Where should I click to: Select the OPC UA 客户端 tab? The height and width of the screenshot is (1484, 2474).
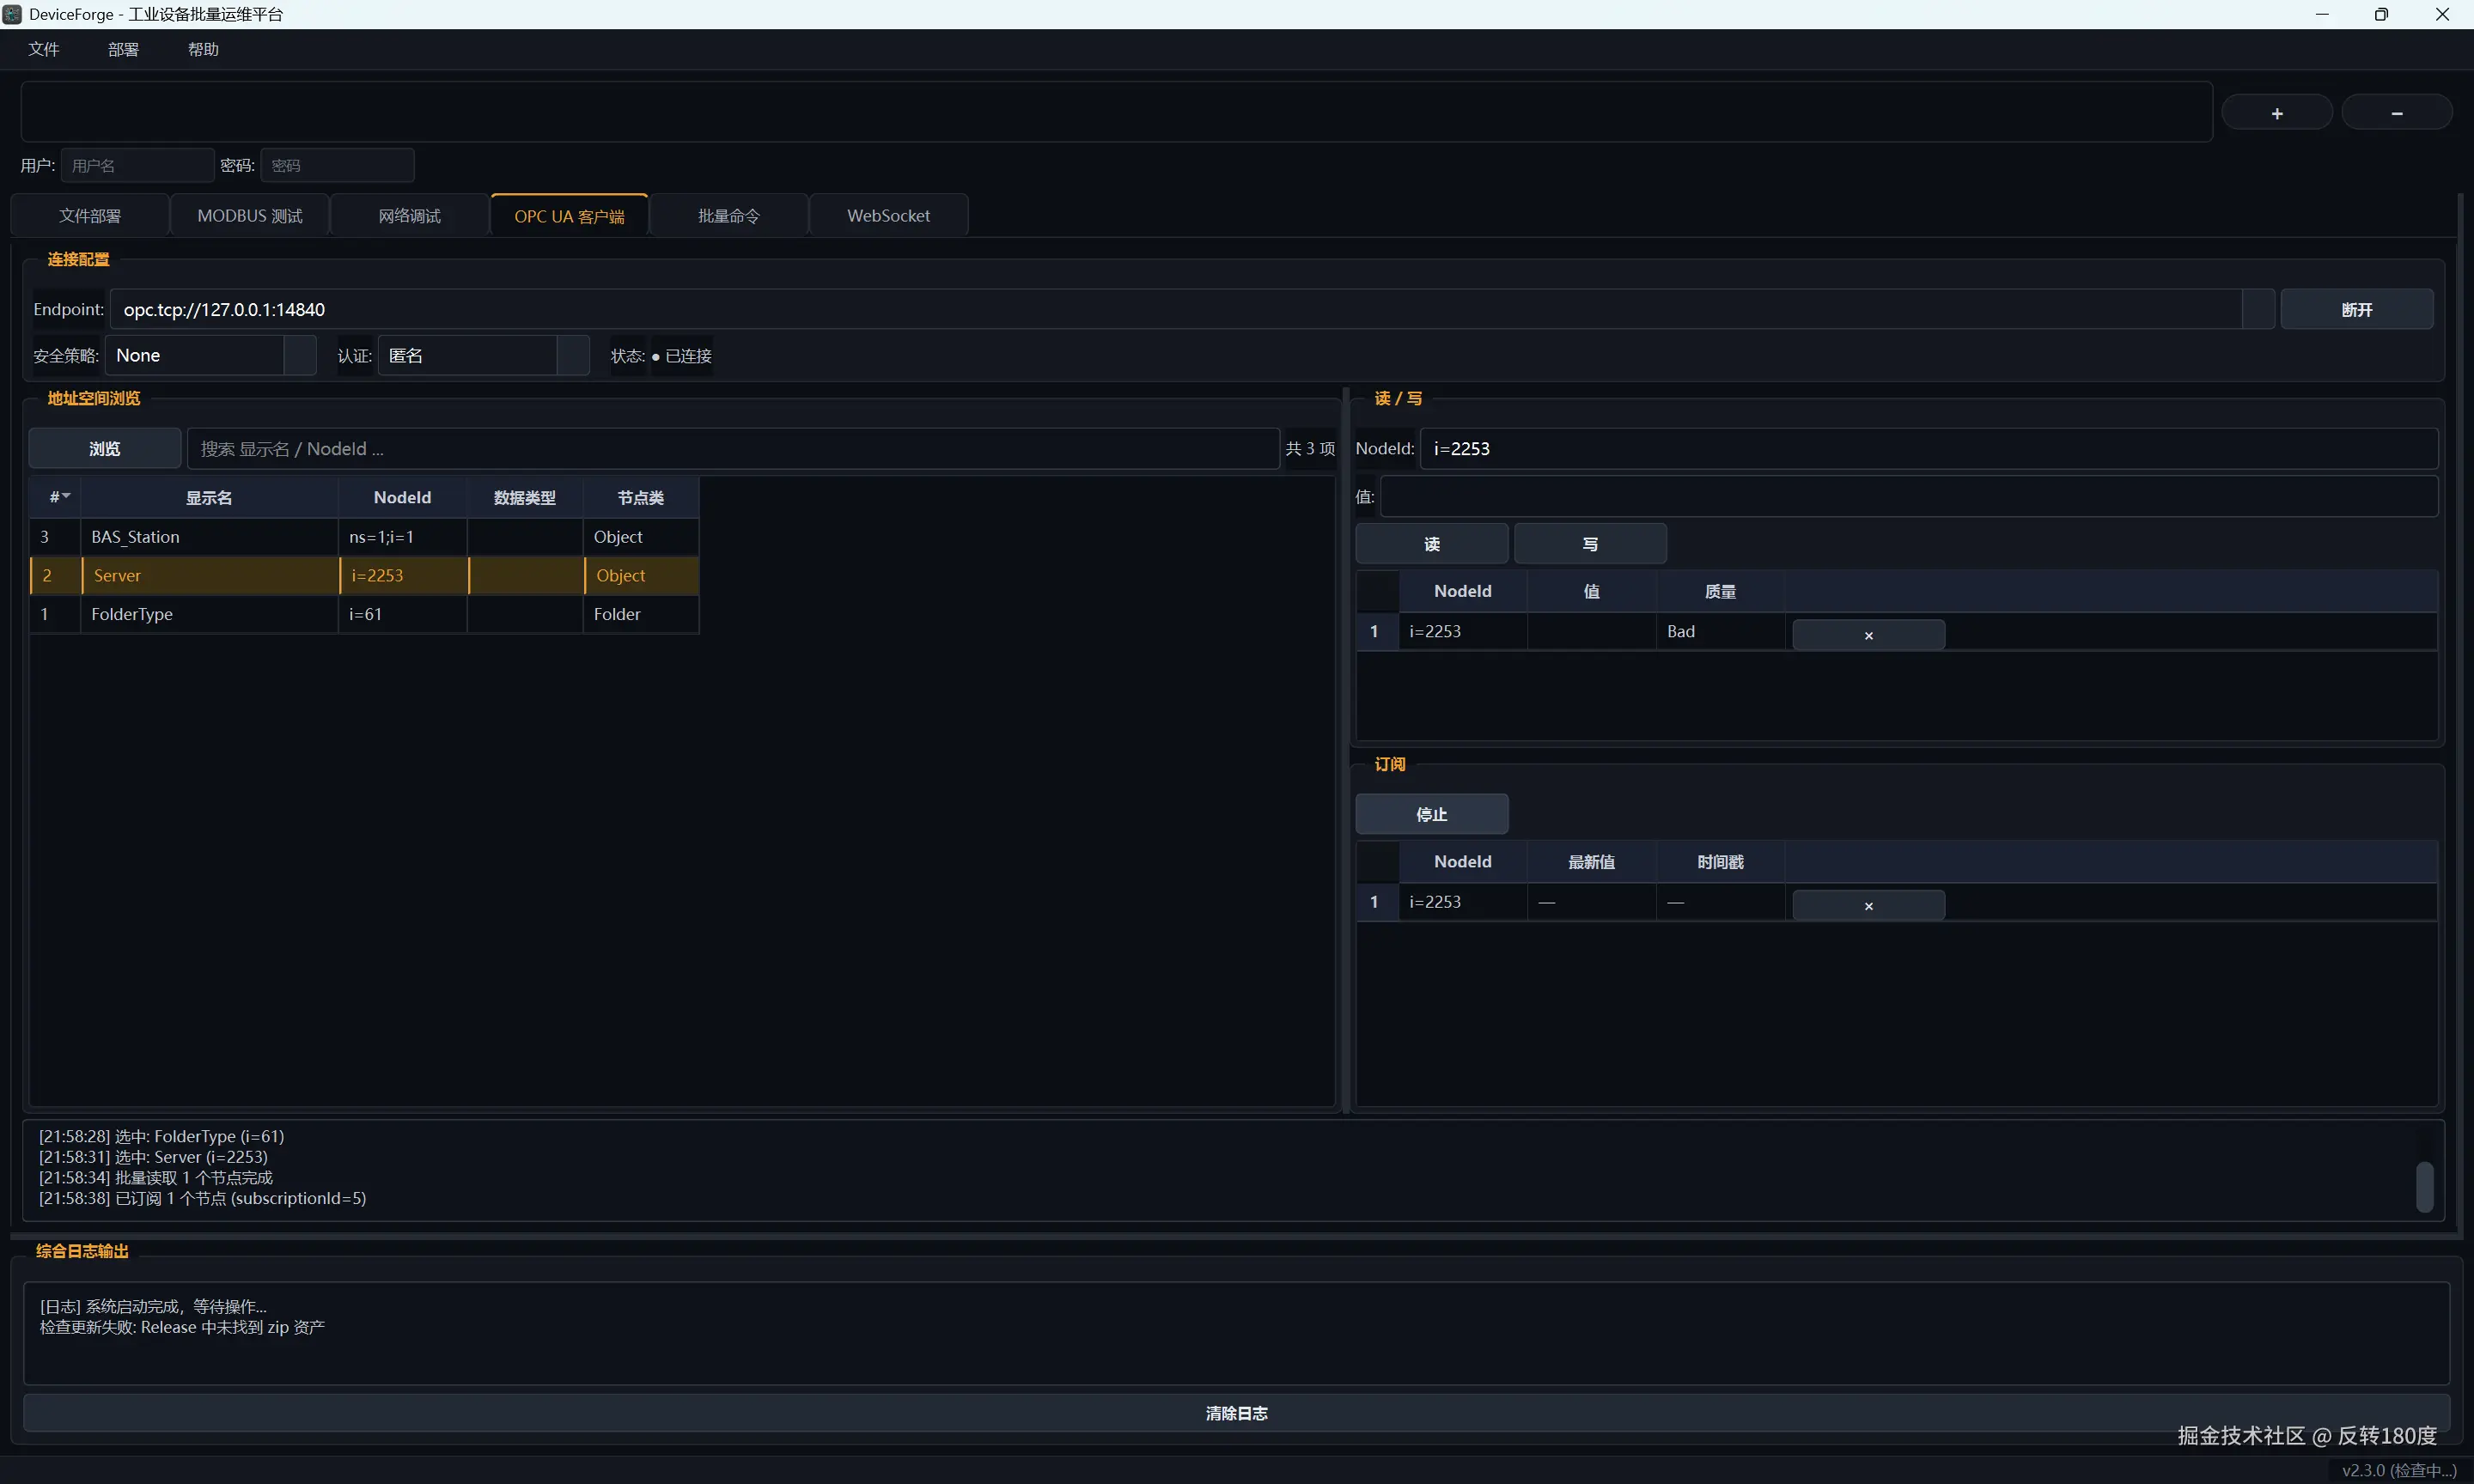[x=569, y=215]
